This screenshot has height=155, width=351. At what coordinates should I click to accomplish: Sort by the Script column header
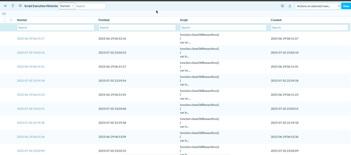[x=184, y=20]
